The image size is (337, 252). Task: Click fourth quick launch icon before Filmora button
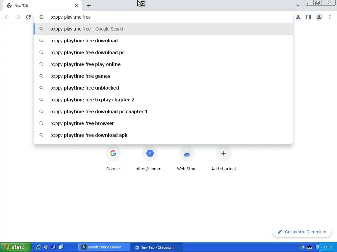click(61, 247)
